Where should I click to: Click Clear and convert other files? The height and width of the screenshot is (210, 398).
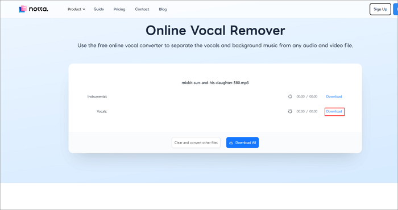click(x=196, y=142)
